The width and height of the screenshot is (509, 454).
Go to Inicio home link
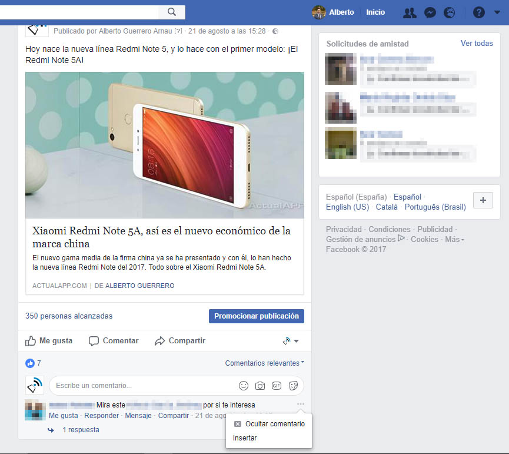375,12
